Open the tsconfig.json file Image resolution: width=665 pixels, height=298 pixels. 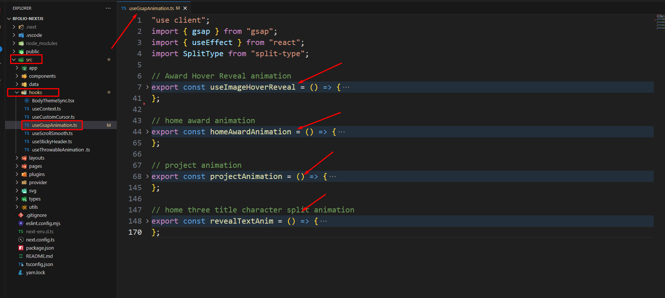[x=40, y=264]
